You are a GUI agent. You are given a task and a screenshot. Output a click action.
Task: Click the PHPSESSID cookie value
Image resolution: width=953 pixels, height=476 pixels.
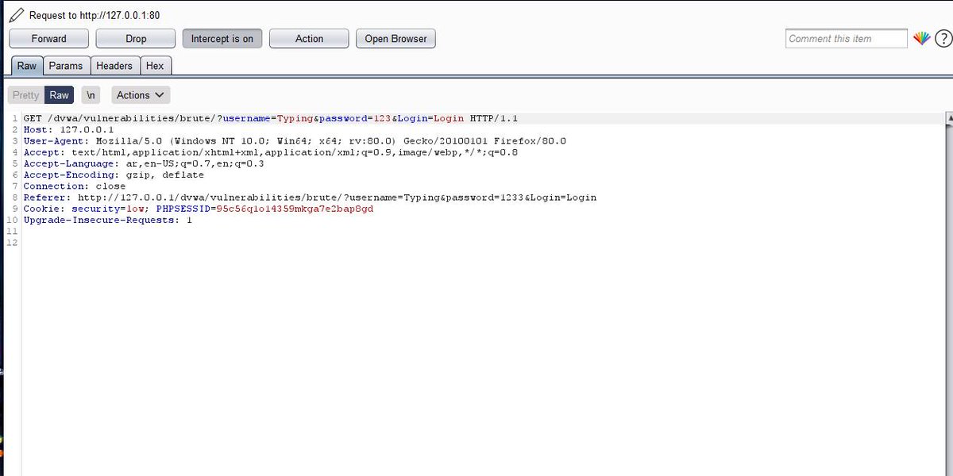click(295, 209)
